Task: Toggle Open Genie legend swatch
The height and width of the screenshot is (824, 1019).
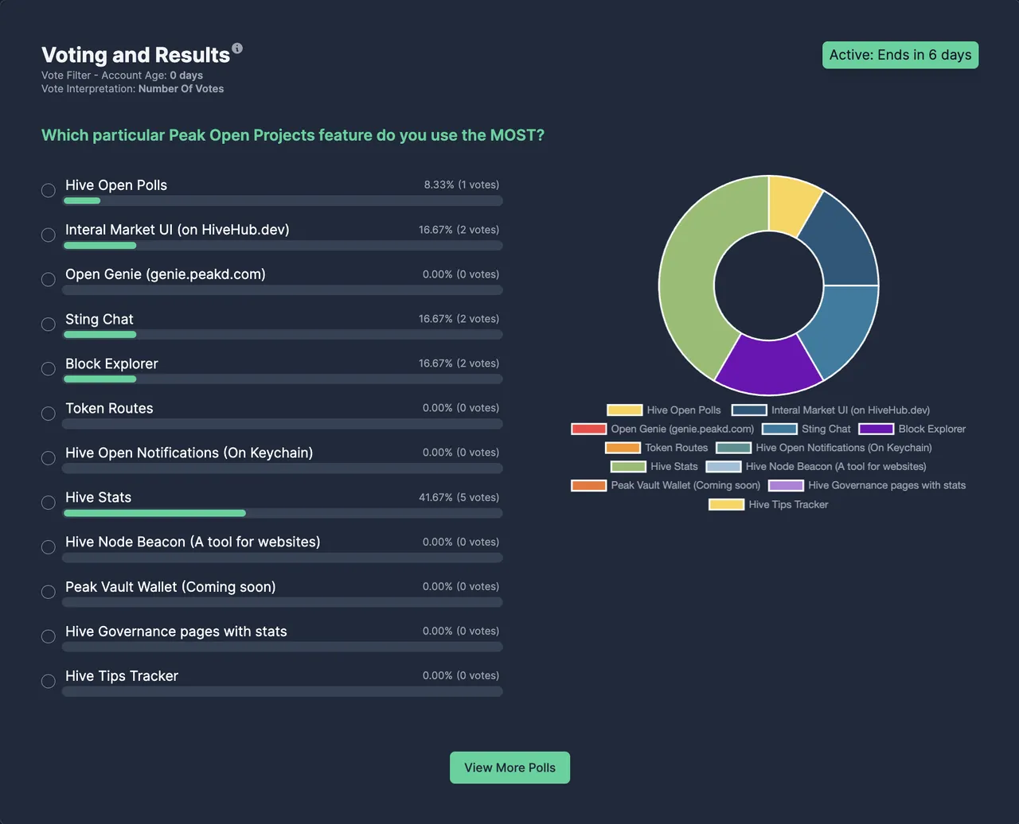Action: coord(589,429)
